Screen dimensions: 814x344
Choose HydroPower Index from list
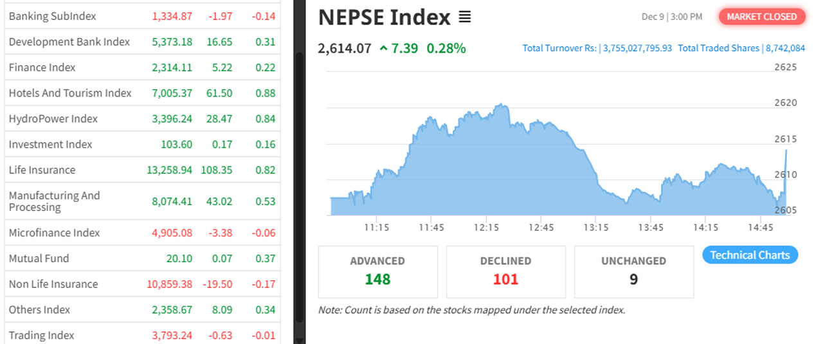coord(53,119)
